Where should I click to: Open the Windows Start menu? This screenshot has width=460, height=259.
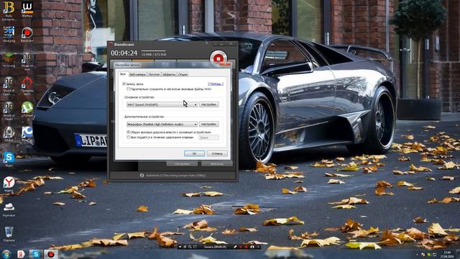(6, 254)
